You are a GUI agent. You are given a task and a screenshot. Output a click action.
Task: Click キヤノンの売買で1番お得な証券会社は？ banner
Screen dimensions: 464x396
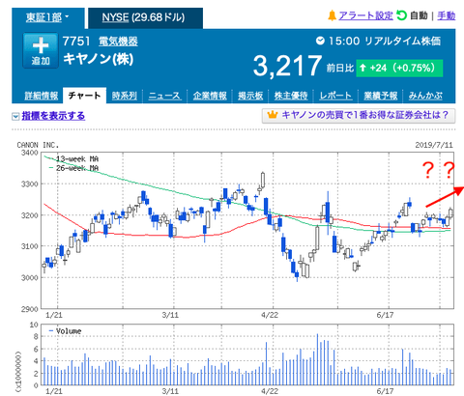pos(359,116)
